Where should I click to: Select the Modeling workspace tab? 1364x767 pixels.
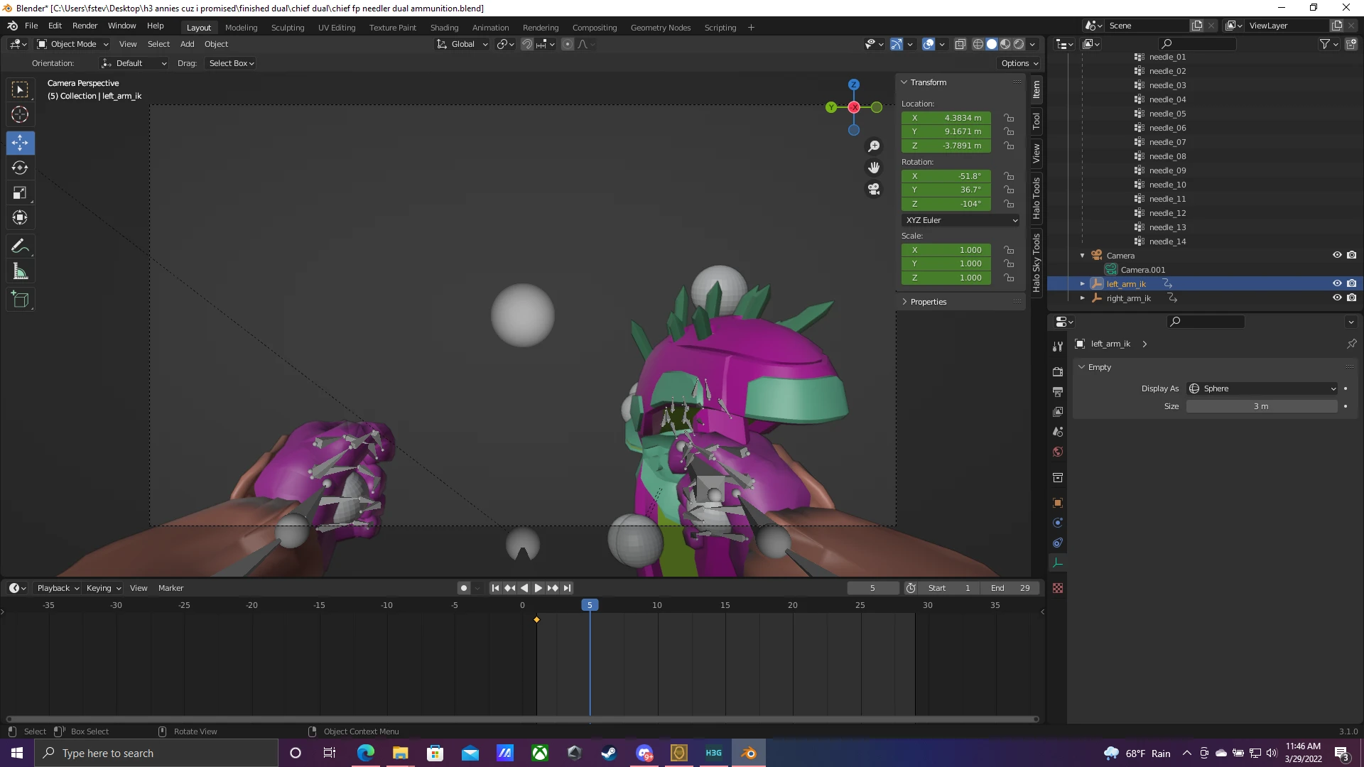click(241, 27)
